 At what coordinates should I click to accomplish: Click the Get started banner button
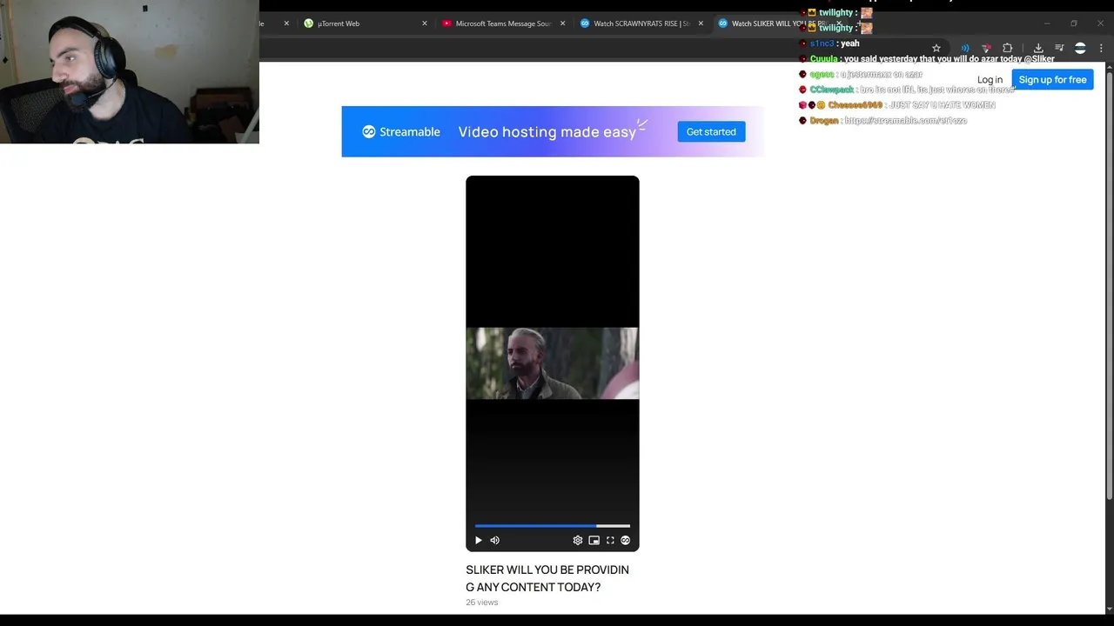tap(711, 131)
